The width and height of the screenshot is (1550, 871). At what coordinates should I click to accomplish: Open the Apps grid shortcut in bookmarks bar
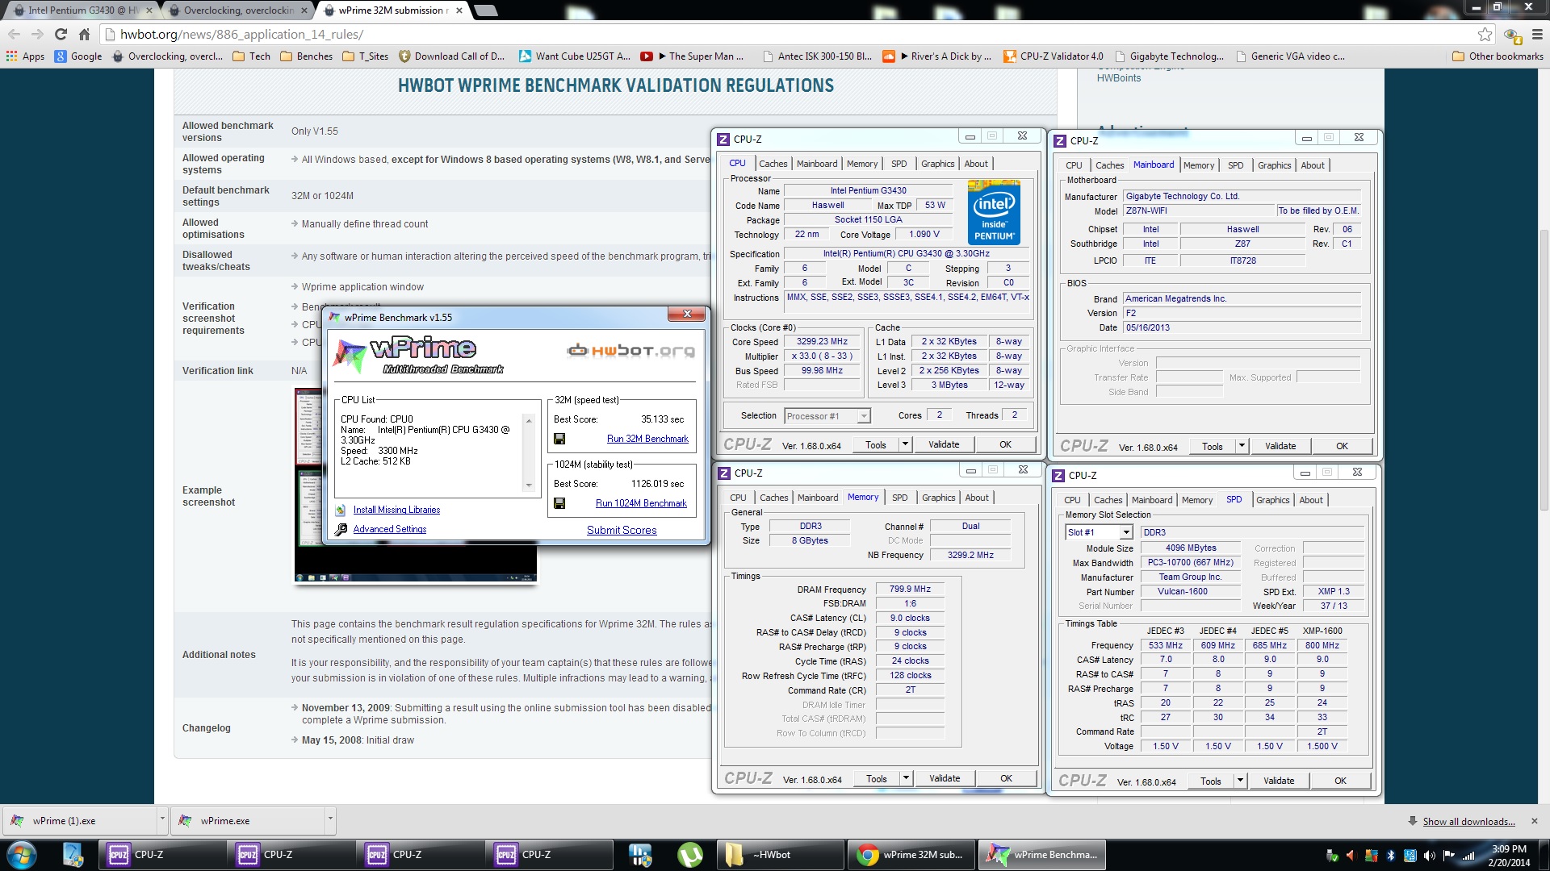pos(25,56)
